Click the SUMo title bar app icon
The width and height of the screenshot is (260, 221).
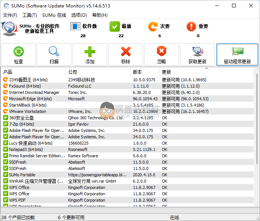point(6,6)
